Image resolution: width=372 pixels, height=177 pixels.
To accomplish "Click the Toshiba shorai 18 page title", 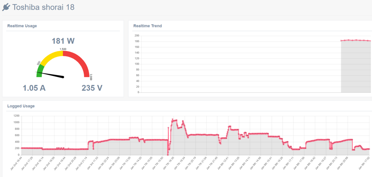I will pyautogui.click(x=43, y=7).
